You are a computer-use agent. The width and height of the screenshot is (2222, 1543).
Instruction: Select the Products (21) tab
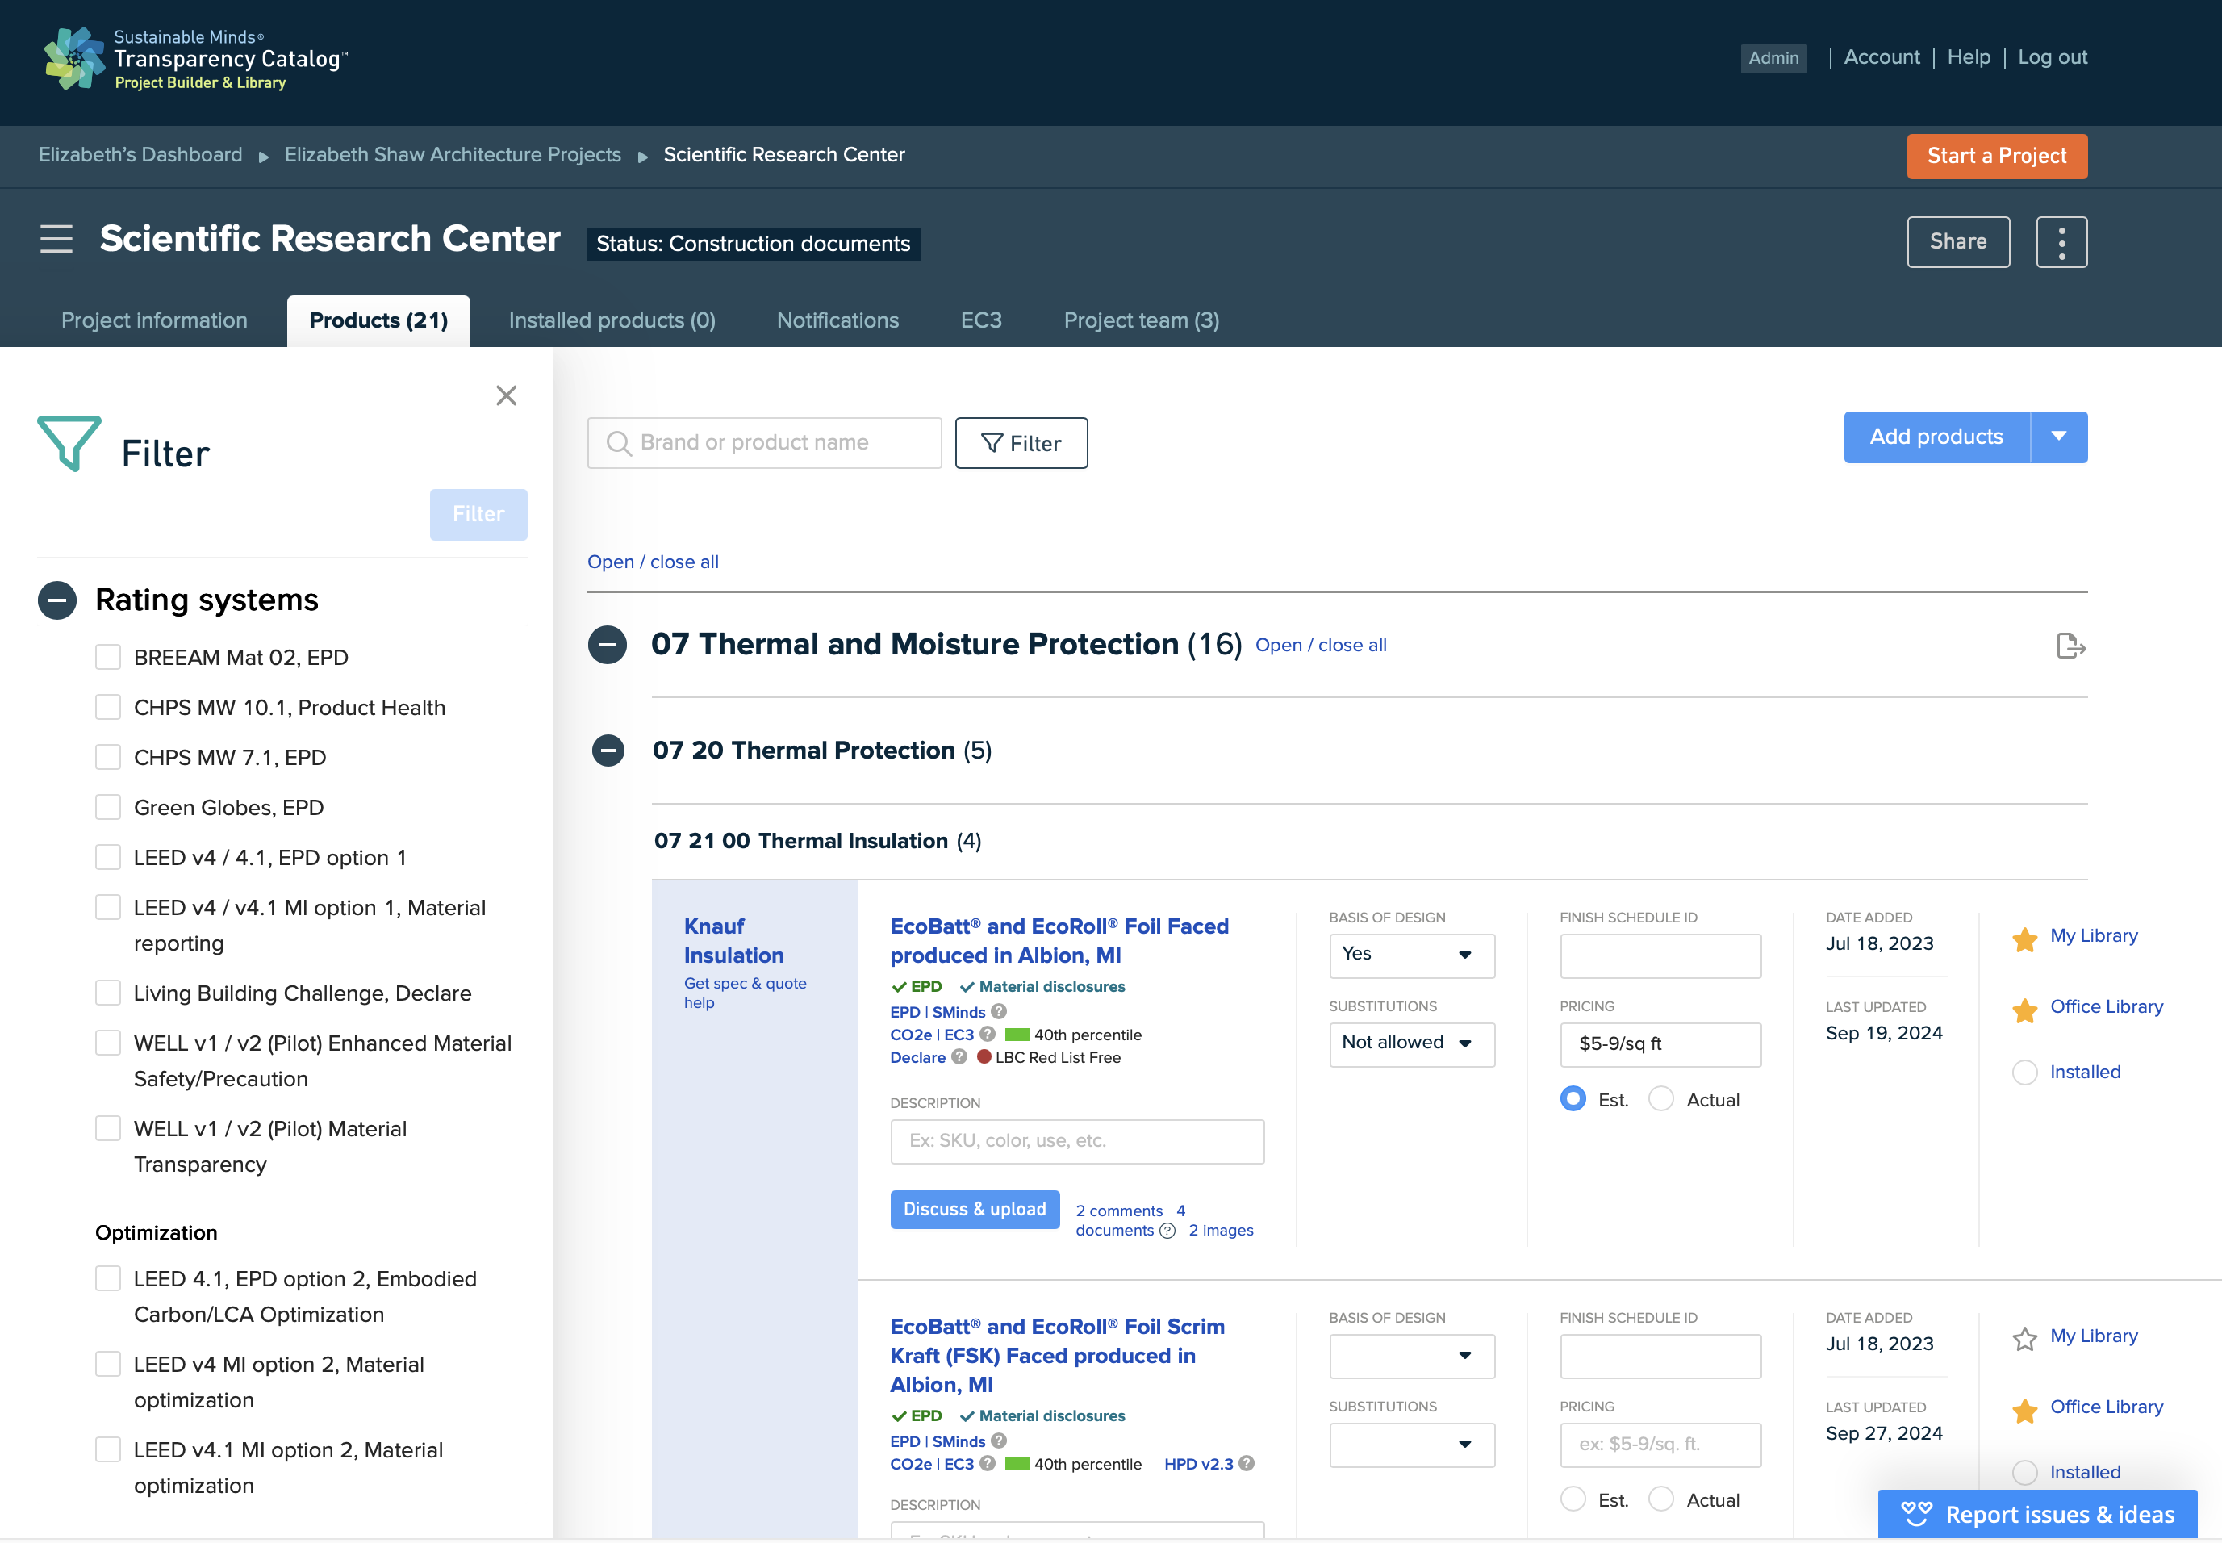(378, 321)
